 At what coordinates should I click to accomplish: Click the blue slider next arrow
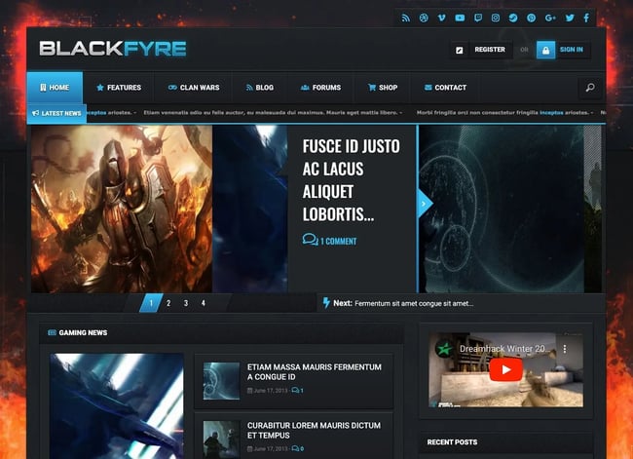(424, 204)
